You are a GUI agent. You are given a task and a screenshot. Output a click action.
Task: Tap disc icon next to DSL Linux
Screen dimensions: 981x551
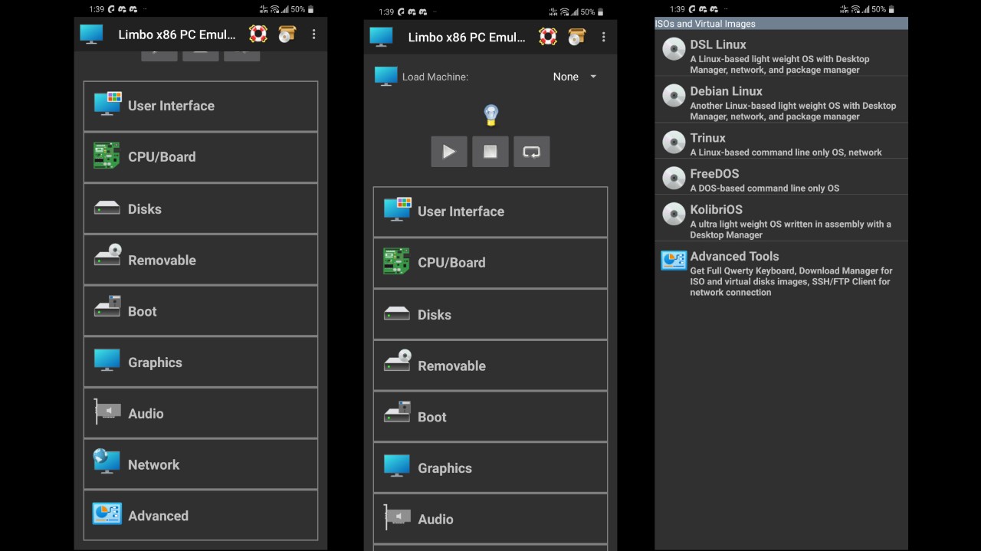[x=674, y=50]
